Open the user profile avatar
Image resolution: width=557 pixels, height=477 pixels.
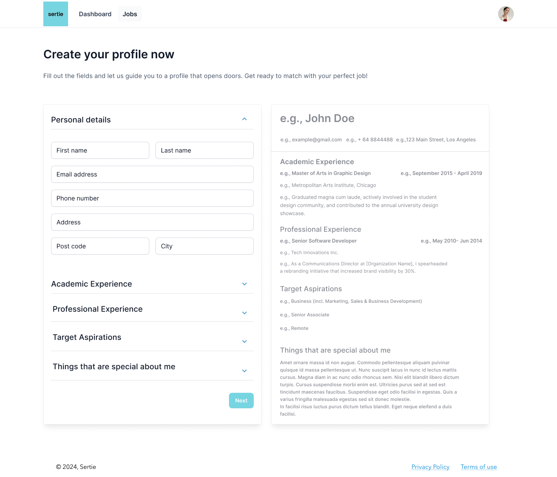[x=506, y=14]
